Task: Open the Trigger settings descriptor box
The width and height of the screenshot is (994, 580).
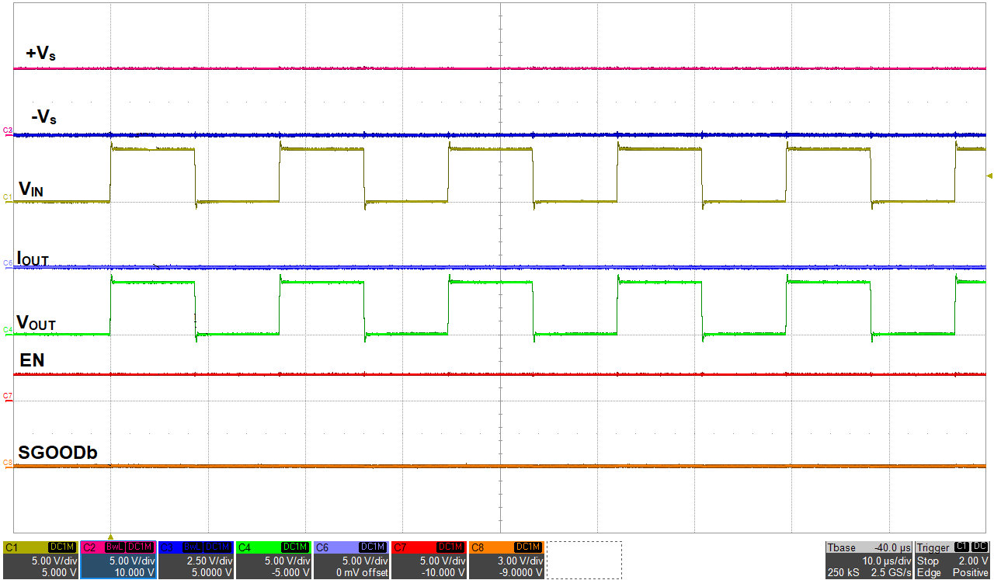Action: 953,560
